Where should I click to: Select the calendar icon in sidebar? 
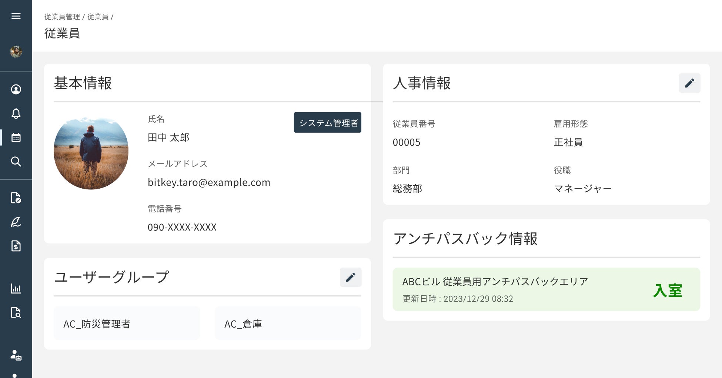click(x=16, y=138)
